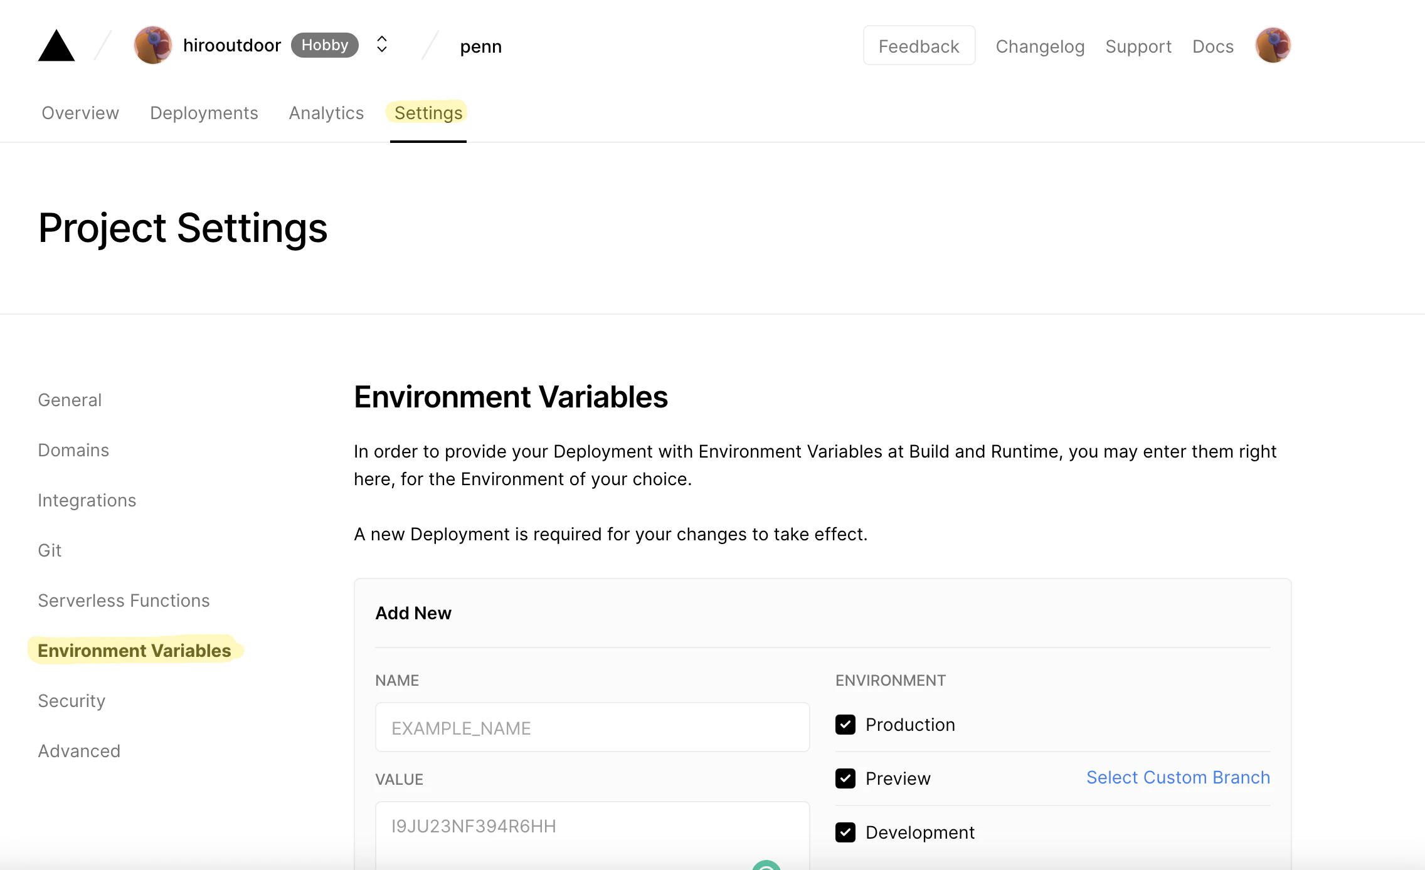The width and height of the screenshot is (1425, 870).
Task: Click the green circular icon in value field
Action: pyautogui.click(x=766, y=866)
